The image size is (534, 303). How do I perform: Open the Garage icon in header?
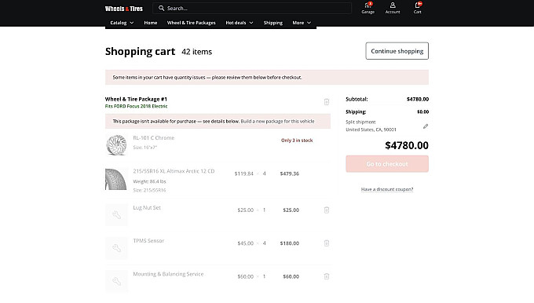[368, 8]
